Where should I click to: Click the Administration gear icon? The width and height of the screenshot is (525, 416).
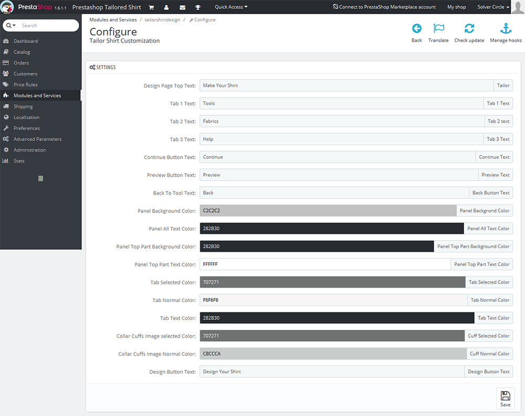pos(6,150)
